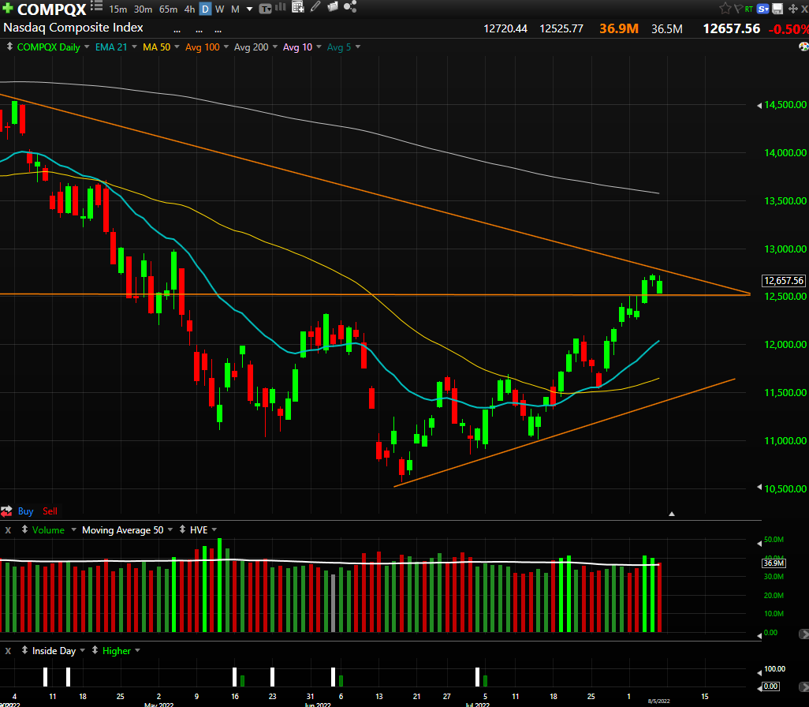Select the pencil drawing tools icon

click(x=315, y=7)
